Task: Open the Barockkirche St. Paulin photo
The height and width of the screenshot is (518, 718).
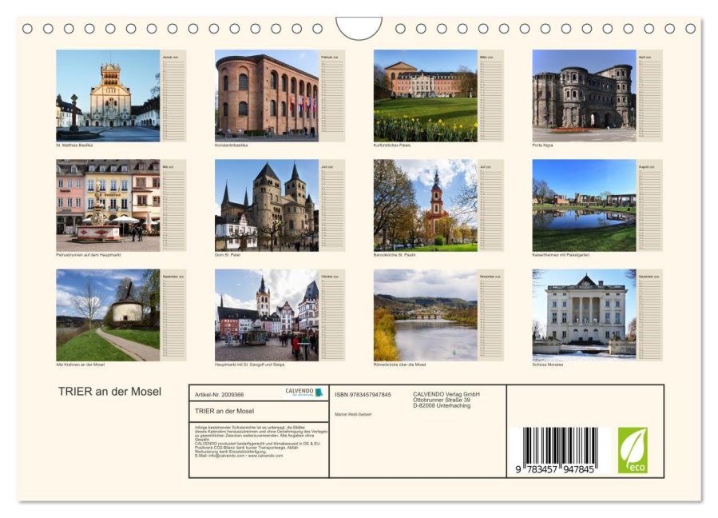Action: (x=426, y=205)
